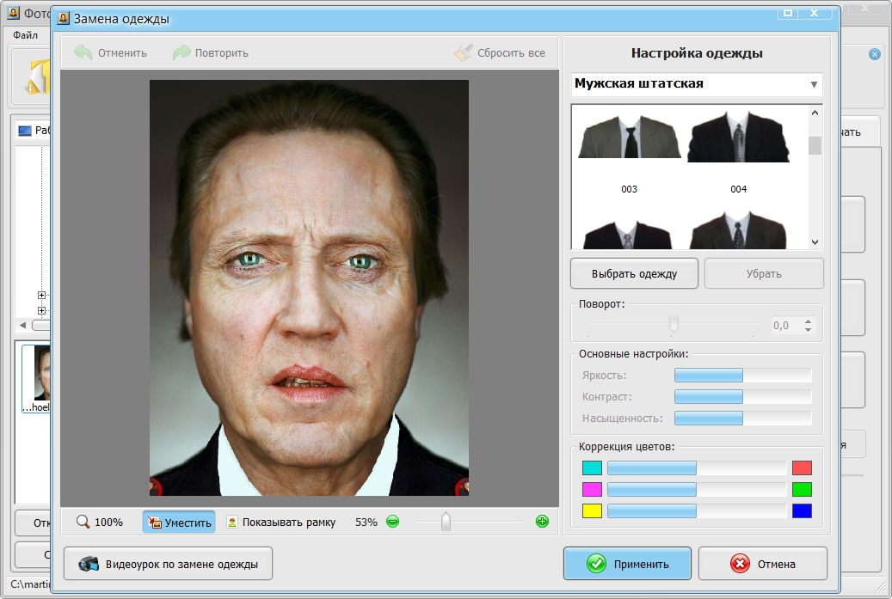Decrease rotation value with down stepper arrow
The height and width of the screenshot is (599, 892).
[x=808, y=329]
